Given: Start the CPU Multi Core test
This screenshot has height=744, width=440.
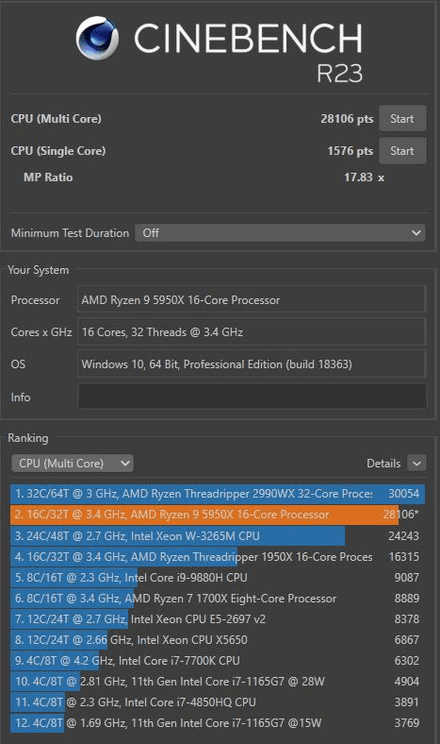Looking at the screenshot, I should click(x=402, y=119).
